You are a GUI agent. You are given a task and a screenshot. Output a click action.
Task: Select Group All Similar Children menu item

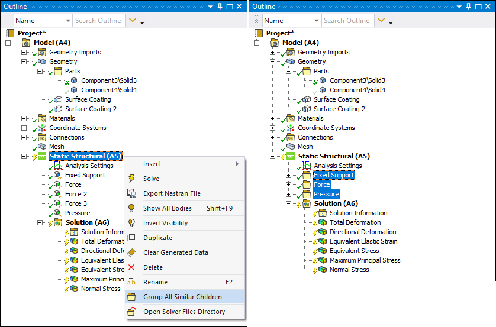click(182, 297)
